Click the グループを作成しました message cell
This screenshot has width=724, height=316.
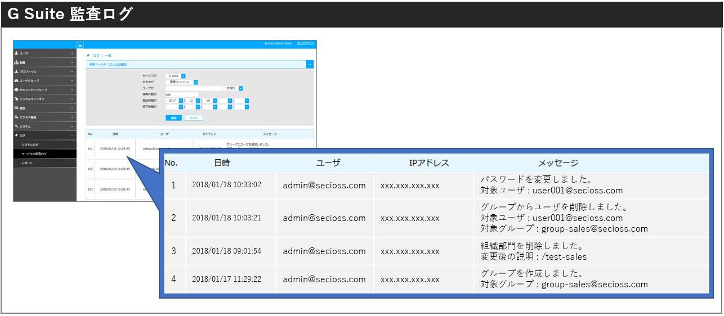591,279
